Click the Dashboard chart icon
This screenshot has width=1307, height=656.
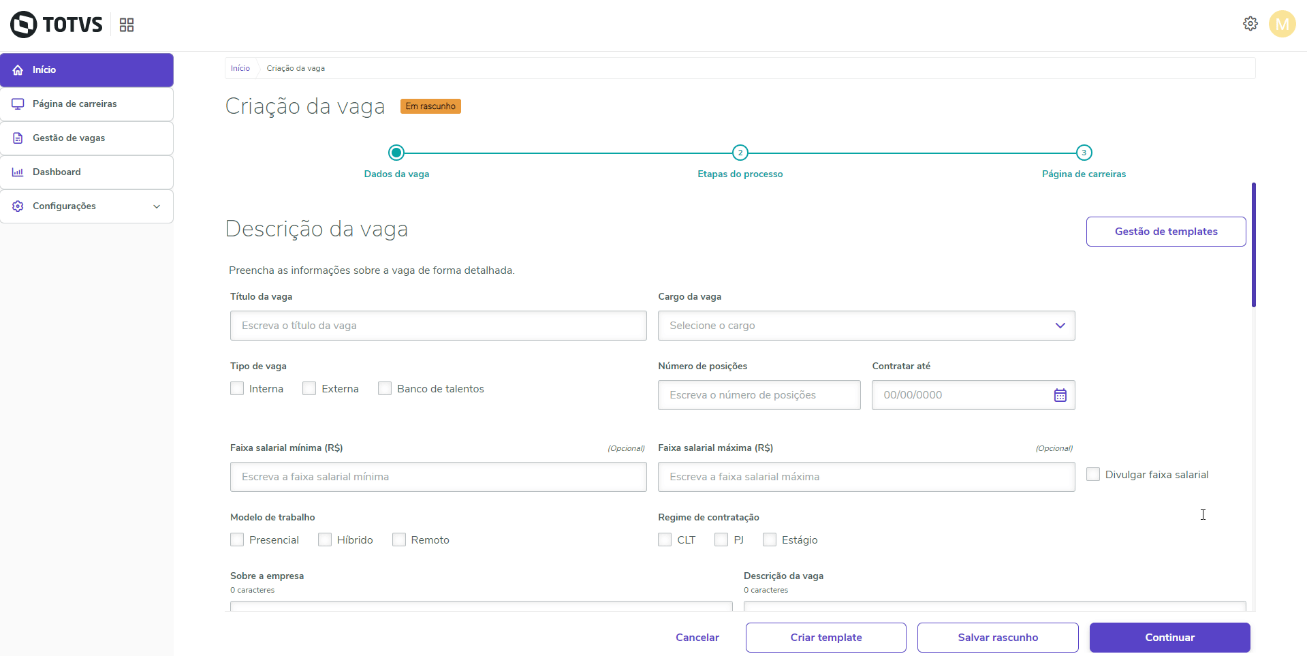pyautogui.click(x=18, y=172)
